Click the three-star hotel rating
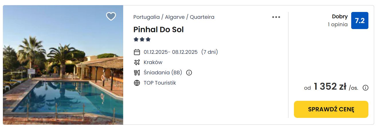The height and width of the screenshot is (127, 379). pos(142,39)
